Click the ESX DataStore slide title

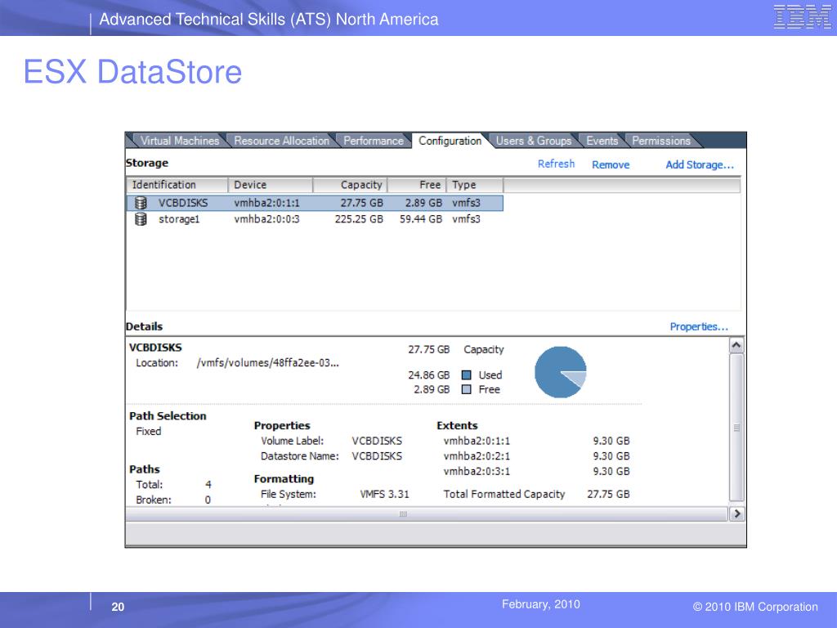(x=132, y=72)
